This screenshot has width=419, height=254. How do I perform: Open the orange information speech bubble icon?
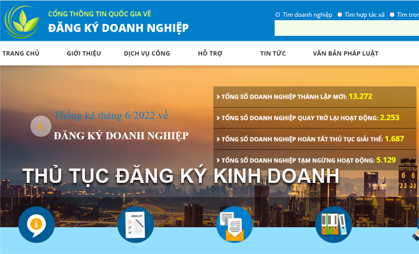37,225
